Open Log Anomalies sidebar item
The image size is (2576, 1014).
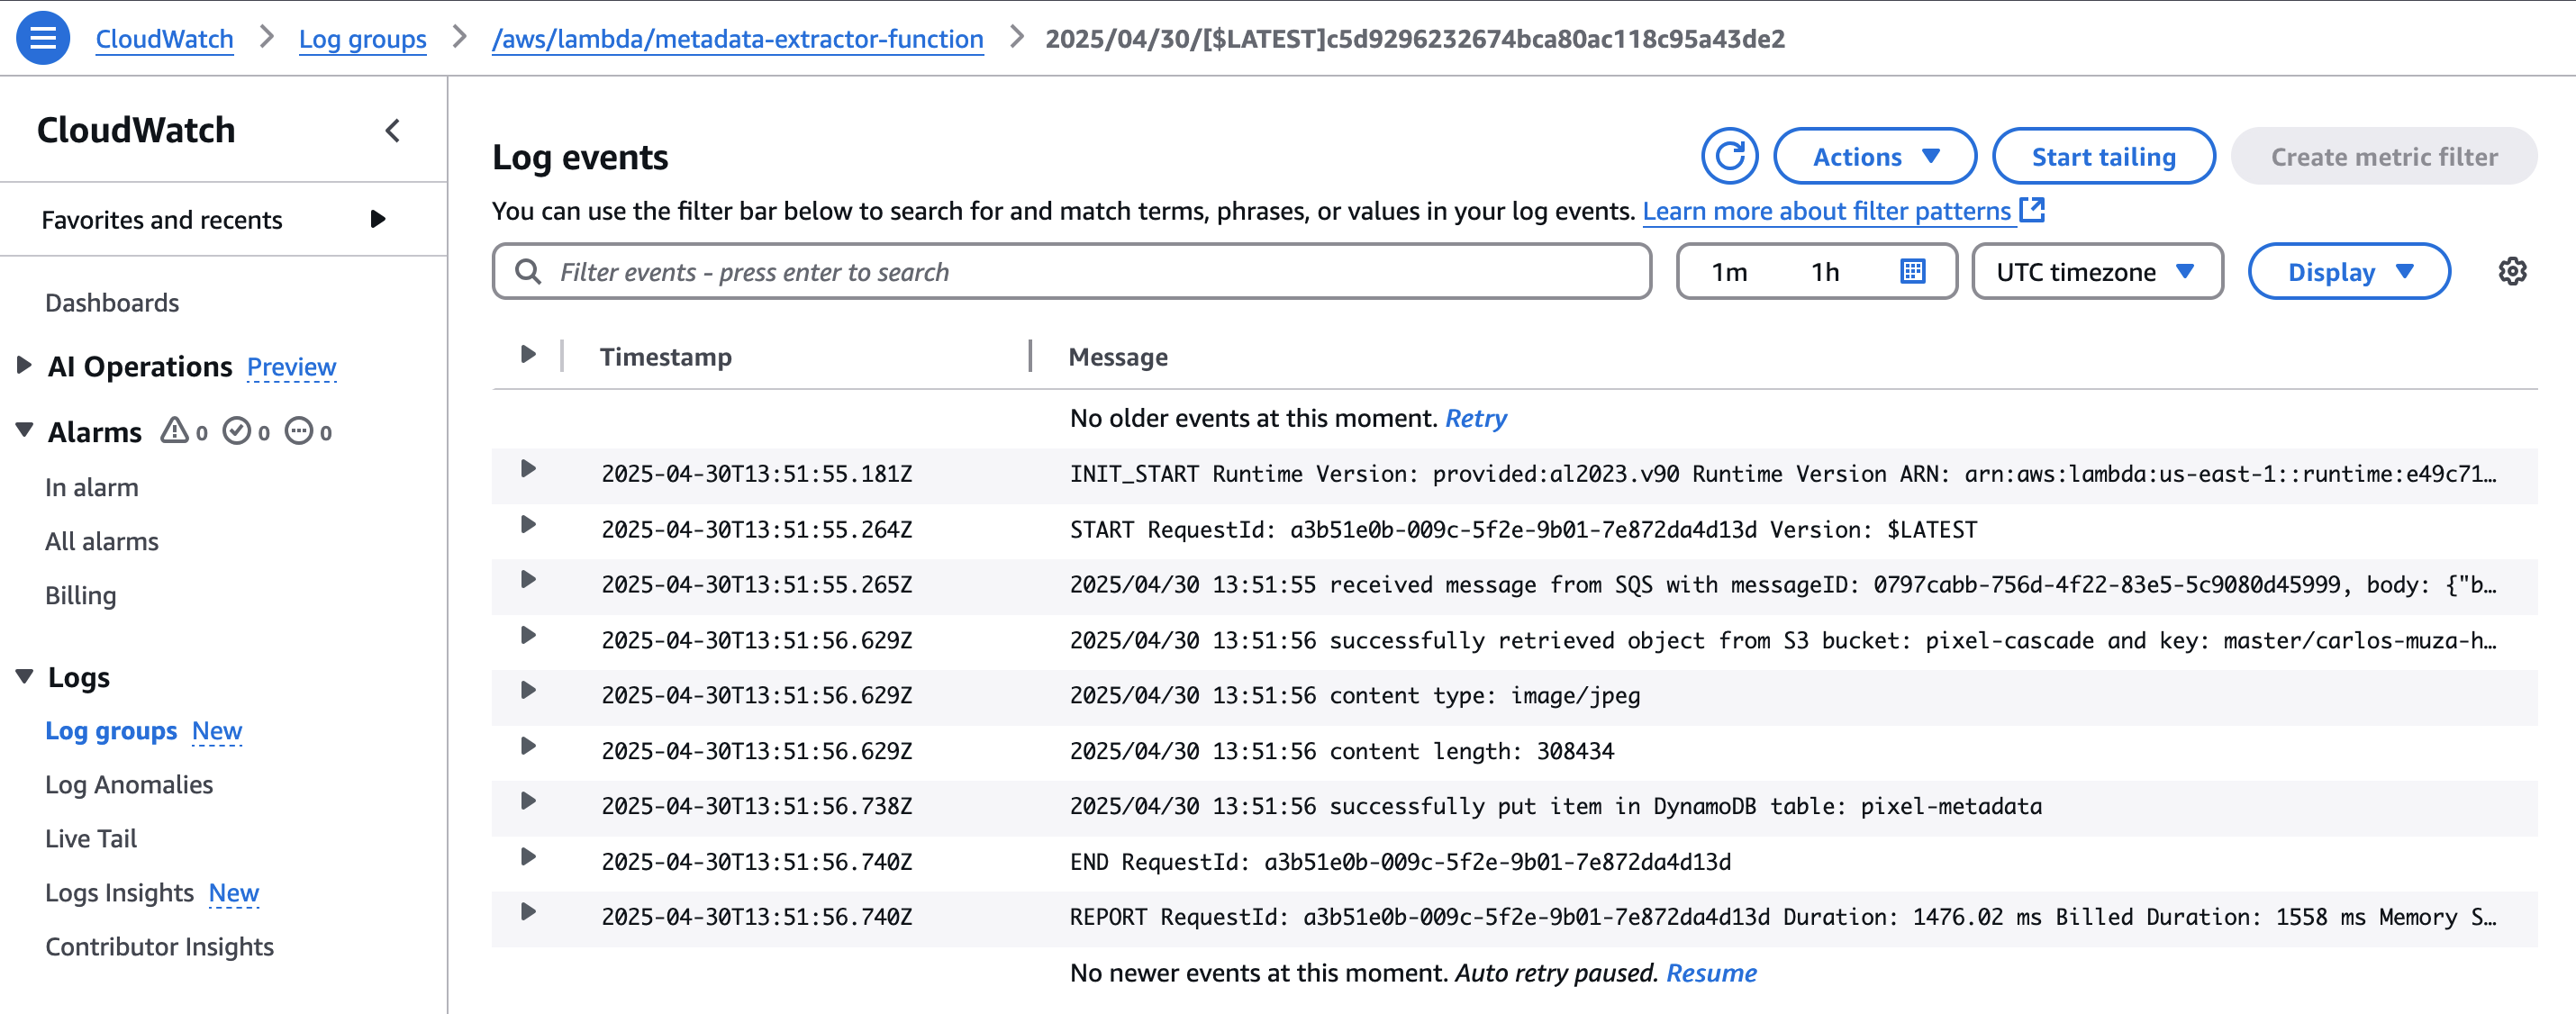click(129, 784)
